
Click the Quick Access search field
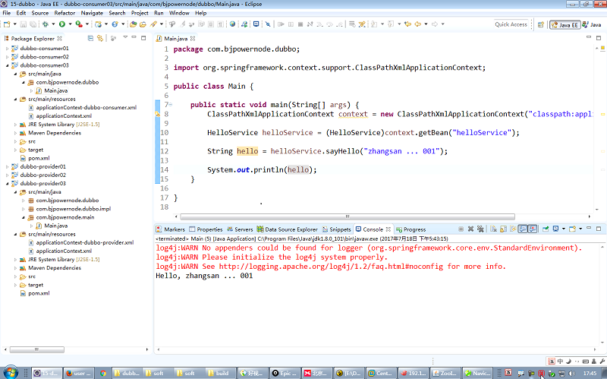511,24
